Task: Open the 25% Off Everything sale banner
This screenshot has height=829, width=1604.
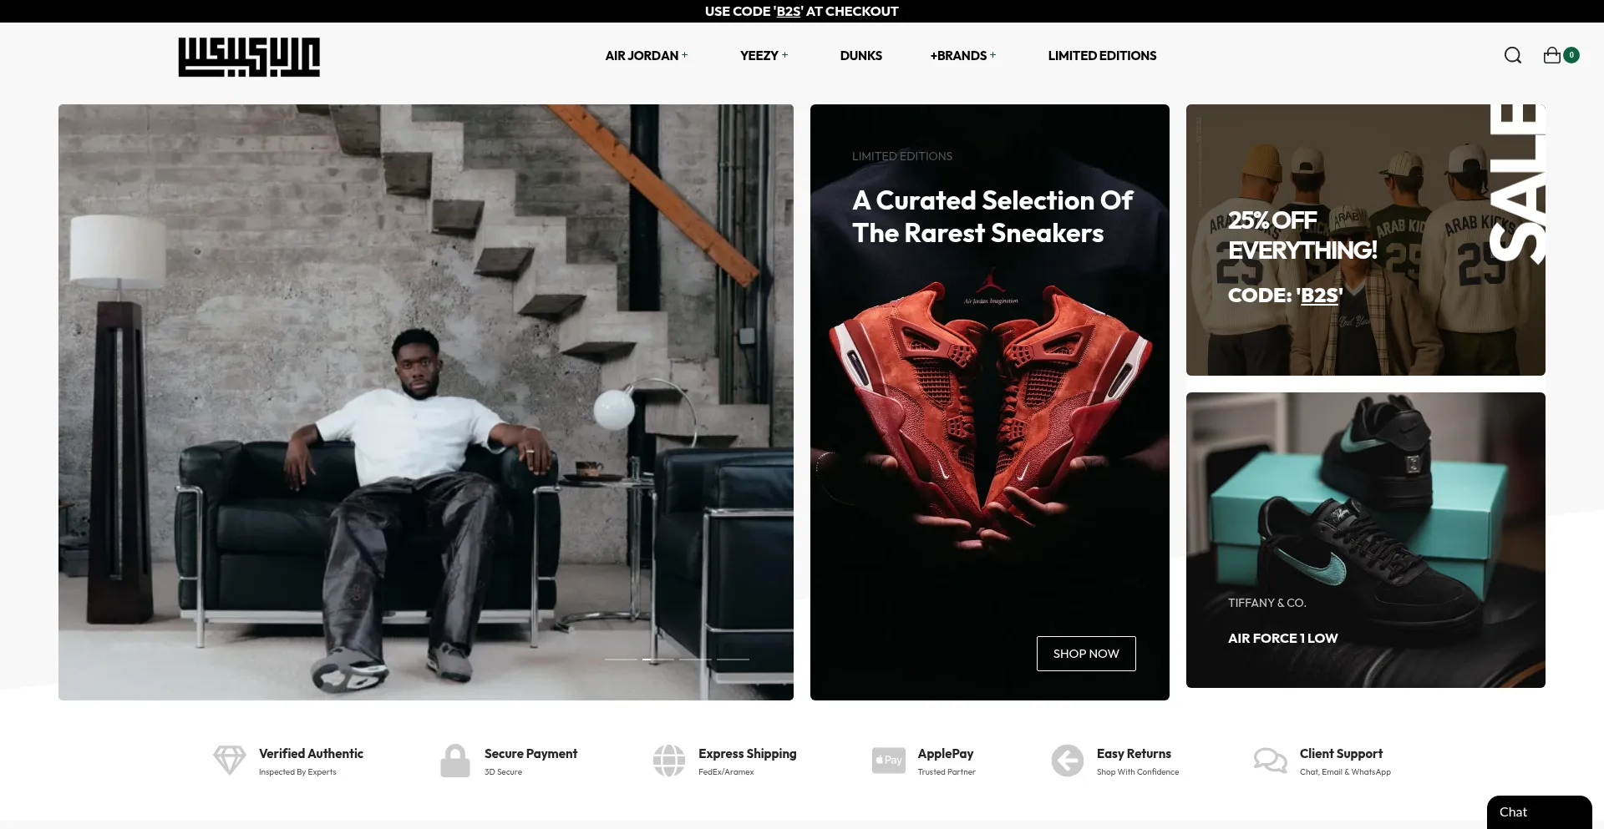Action: [x=1365, y=240]
